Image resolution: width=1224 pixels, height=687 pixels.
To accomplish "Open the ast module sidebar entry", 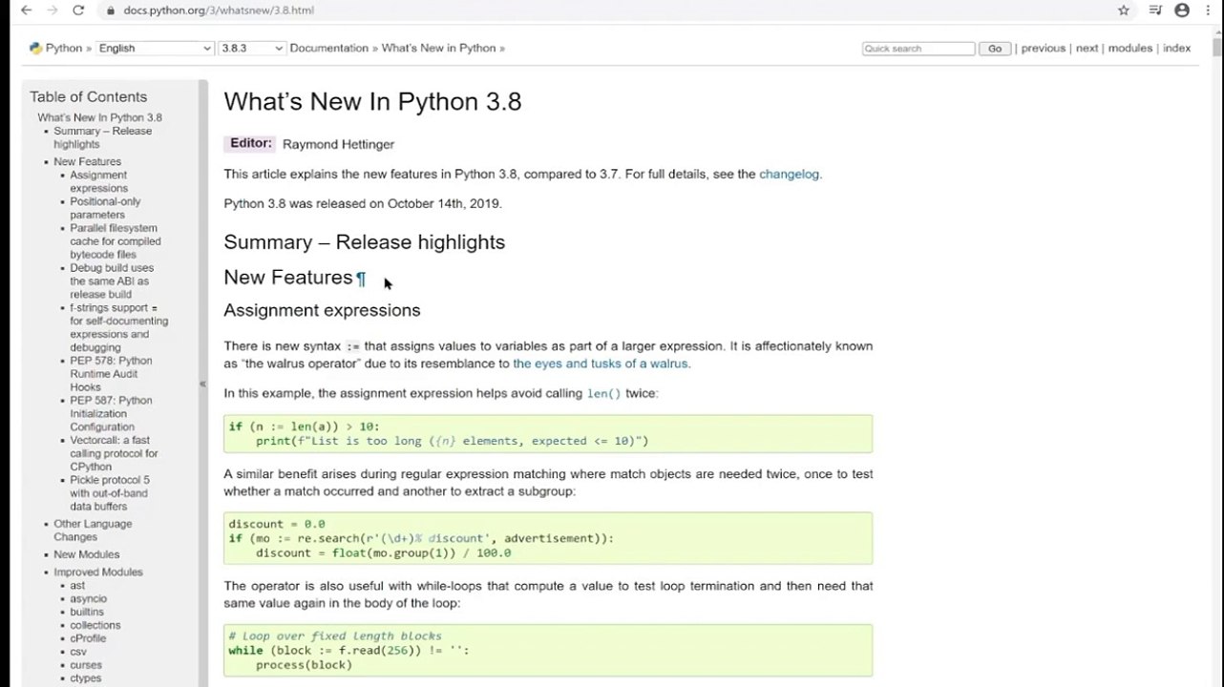I will [77, 586].
